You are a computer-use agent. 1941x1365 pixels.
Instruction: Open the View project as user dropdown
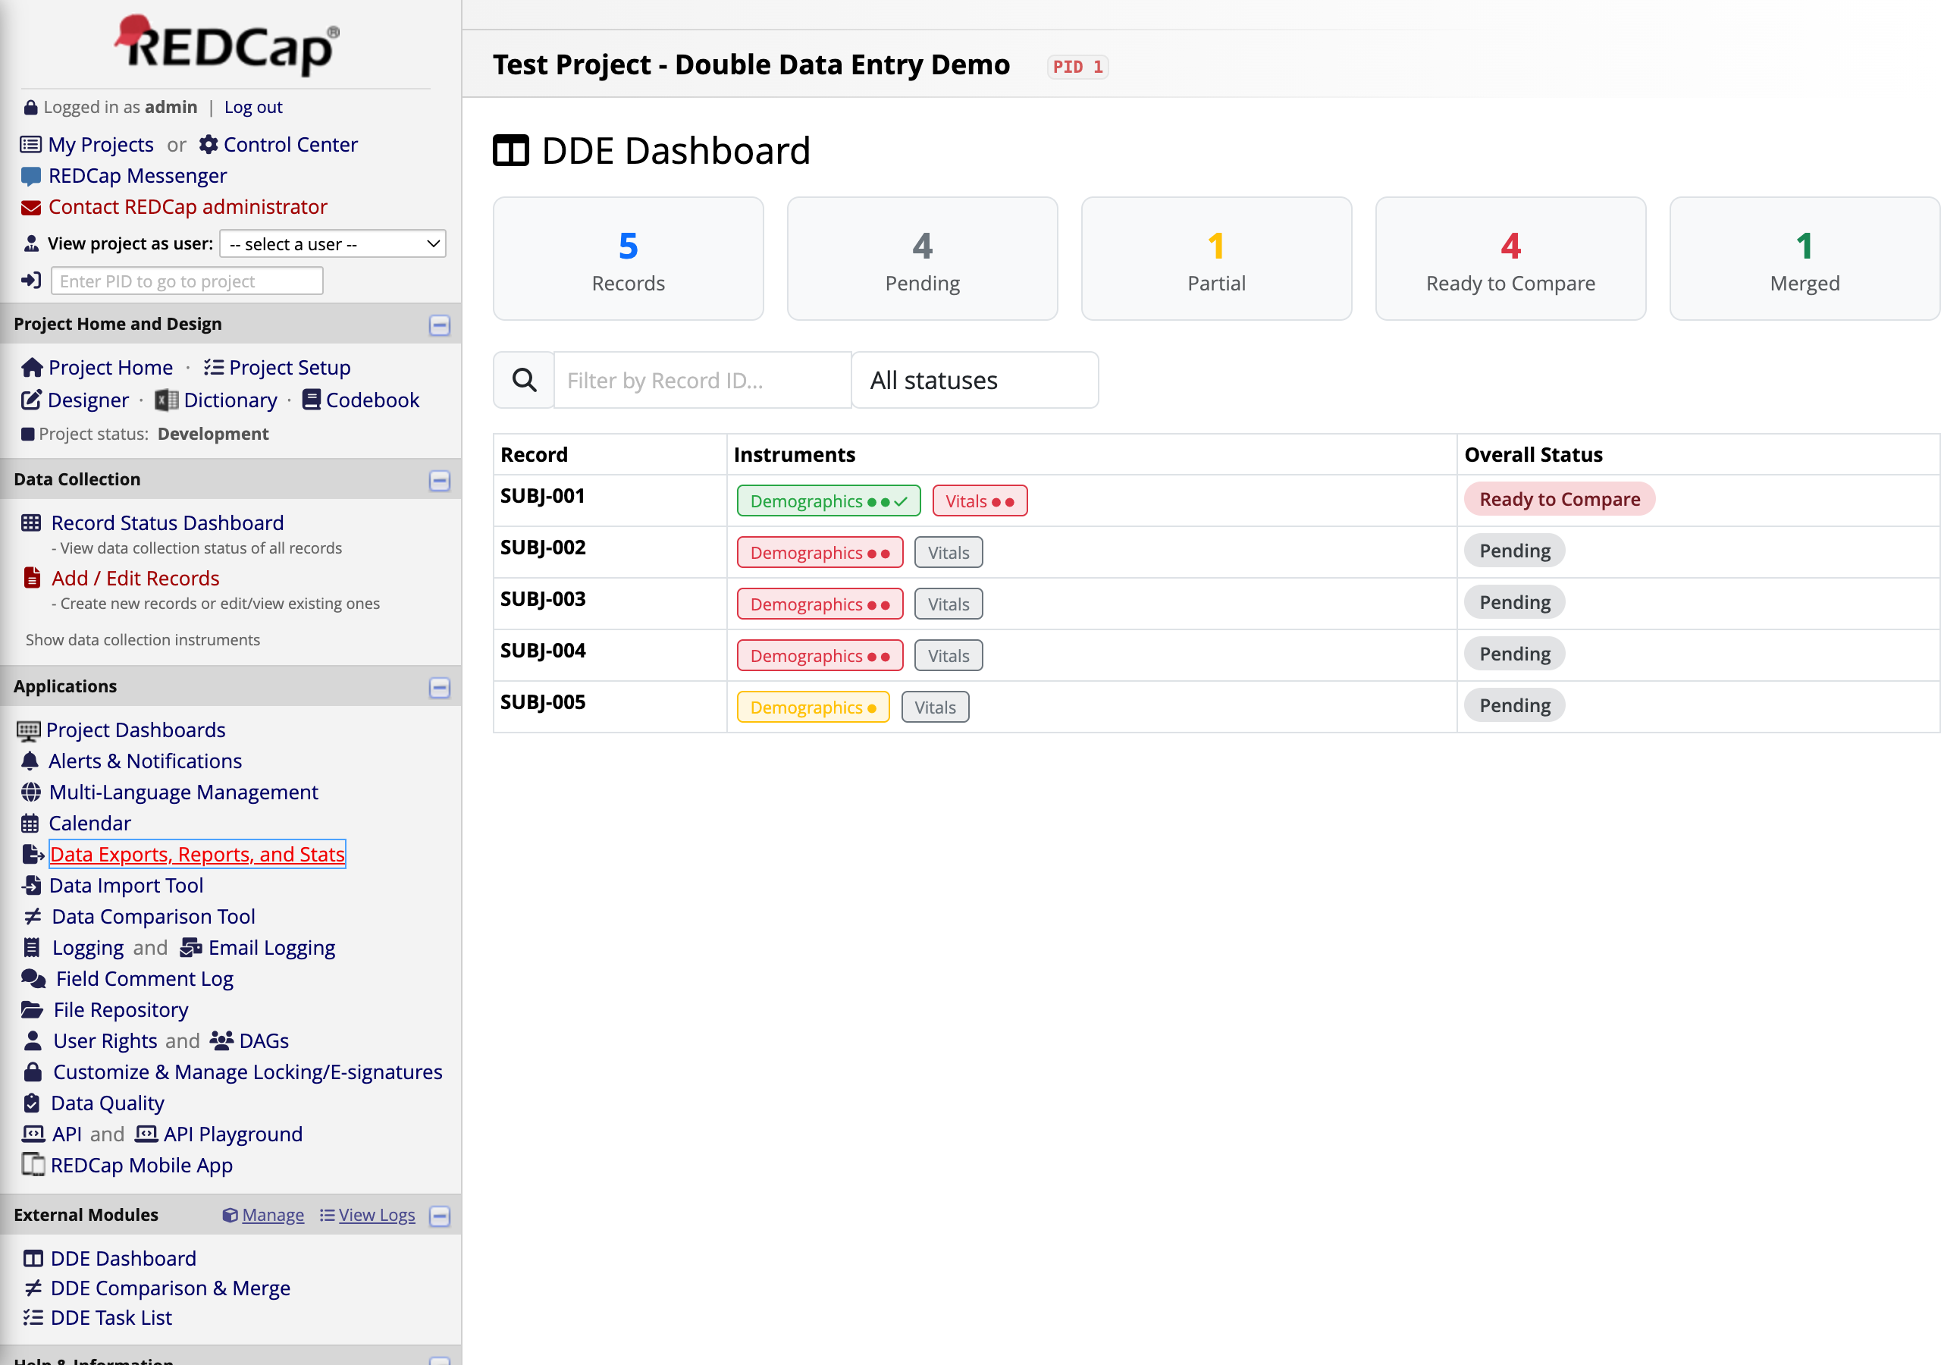tap(333, 243)
